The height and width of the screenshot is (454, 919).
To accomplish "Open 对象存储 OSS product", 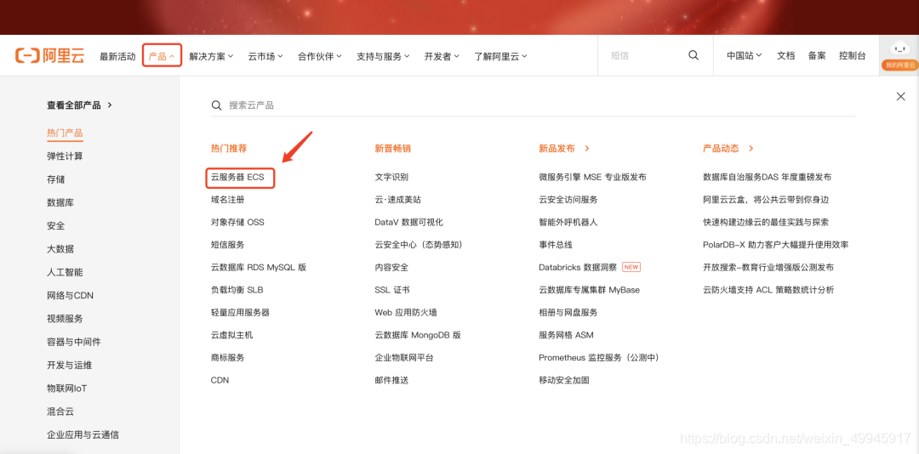I will (237, 223).
